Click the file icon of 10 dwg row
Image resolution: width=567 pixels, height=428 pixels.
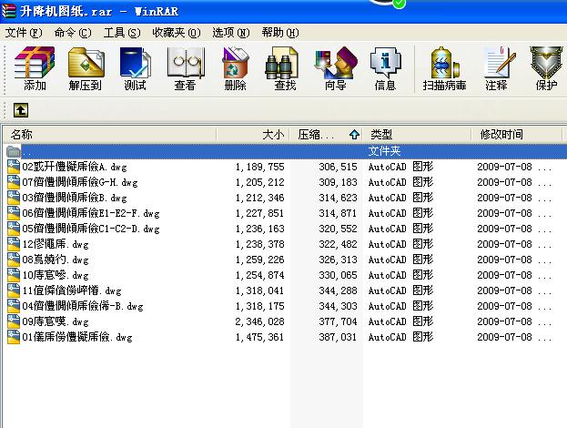(14, 275)
